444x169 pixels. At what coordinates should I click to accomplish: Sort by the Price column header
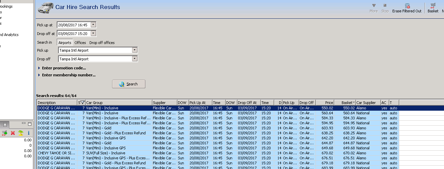click(x=325, y=103)
